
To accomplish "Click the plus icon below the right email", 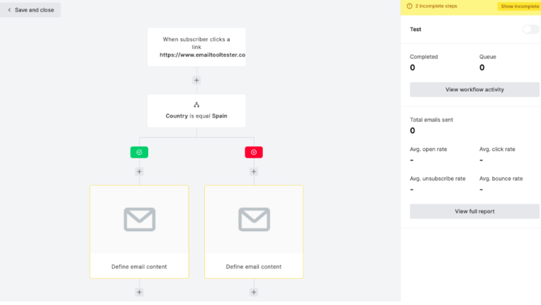I will pyautogui.click(x=254, y=292).
